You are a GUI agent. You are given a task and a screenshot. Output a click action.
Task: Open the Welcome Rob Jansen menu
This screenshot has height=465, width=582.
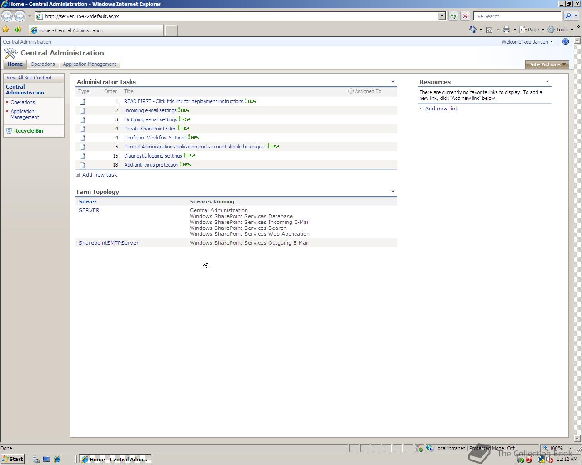point(527,42)
